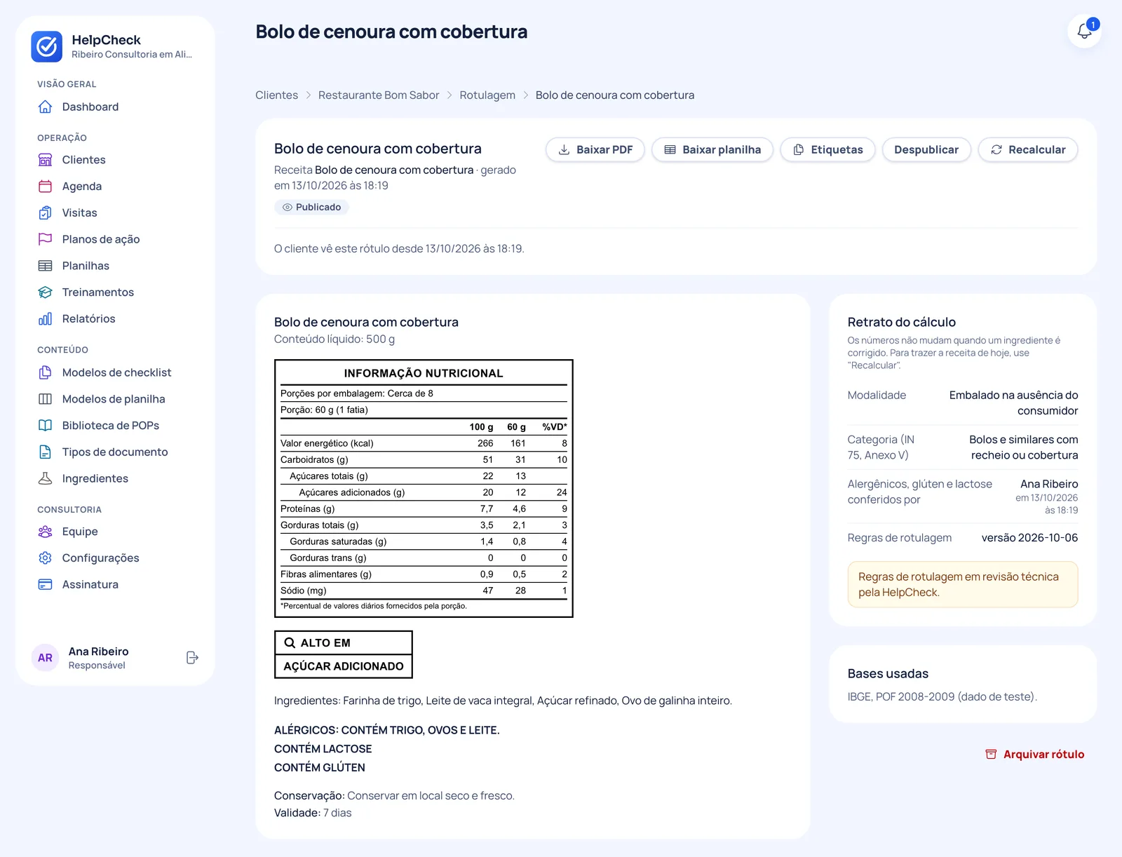Click the Planos de ação flag icon
1122x857 pixels.
point(45,239)
